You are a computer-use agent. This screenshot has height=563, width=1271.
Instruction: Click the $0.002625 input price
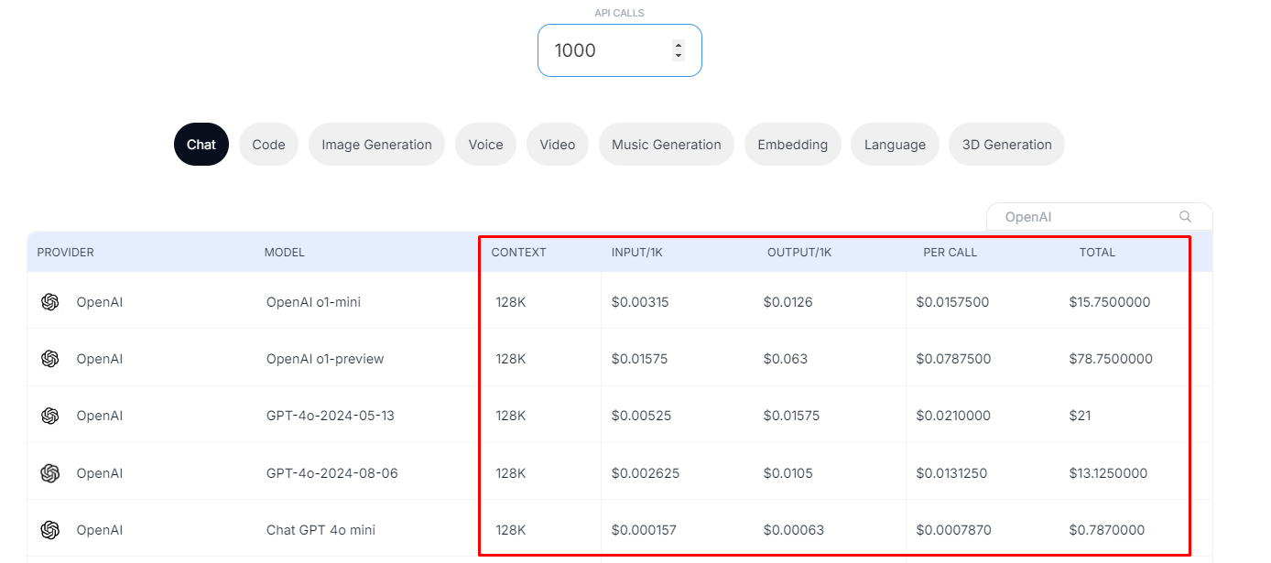tap(646, 473)
